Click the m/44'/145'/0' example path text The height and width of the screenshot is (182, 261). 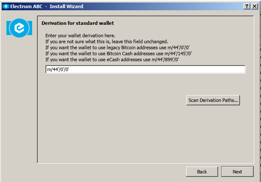tap(178, 54)
